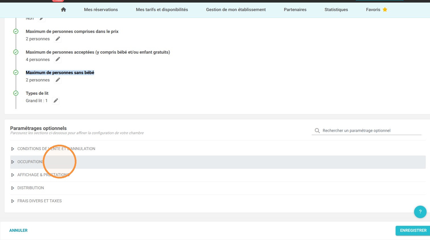Open Mes tarifs et disponibilités menu

tap(162, 10)
